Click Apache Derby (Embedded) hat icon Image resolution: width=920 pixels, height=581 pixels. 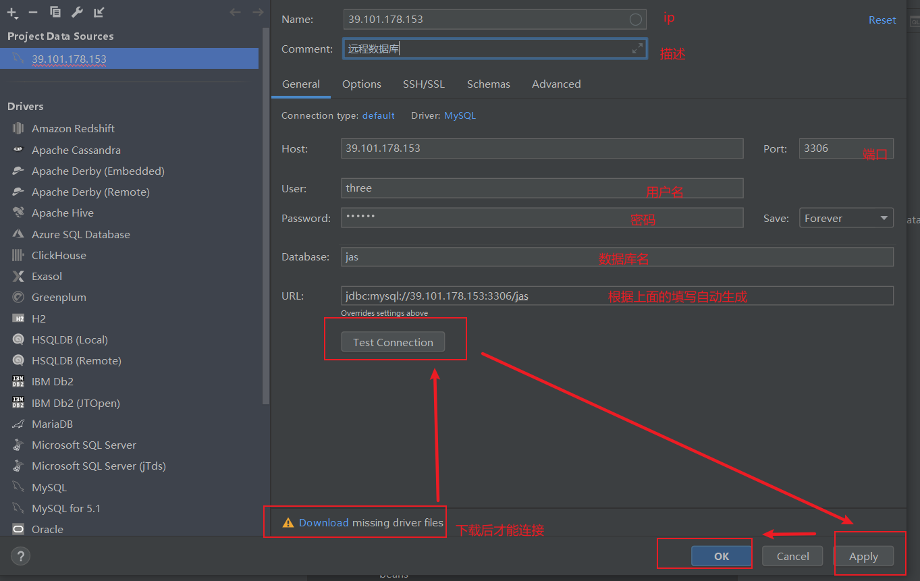pos(18,171)
